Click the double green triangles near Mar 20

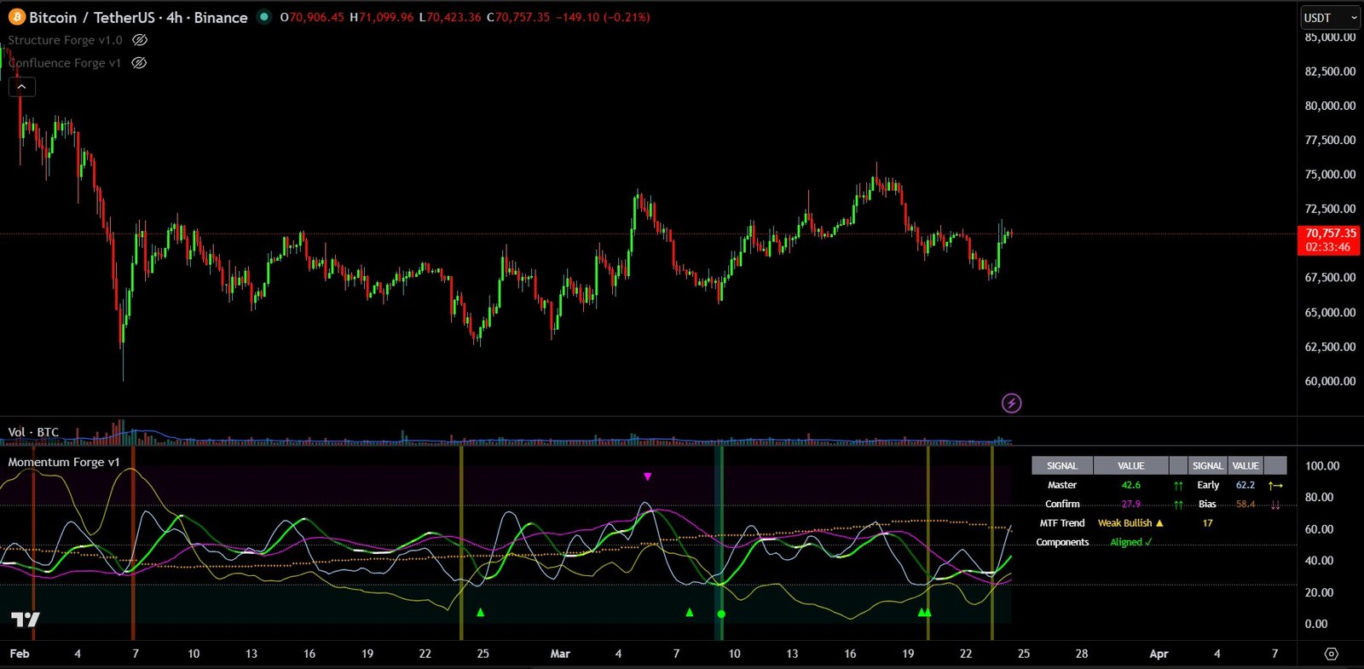click(924, 612)
